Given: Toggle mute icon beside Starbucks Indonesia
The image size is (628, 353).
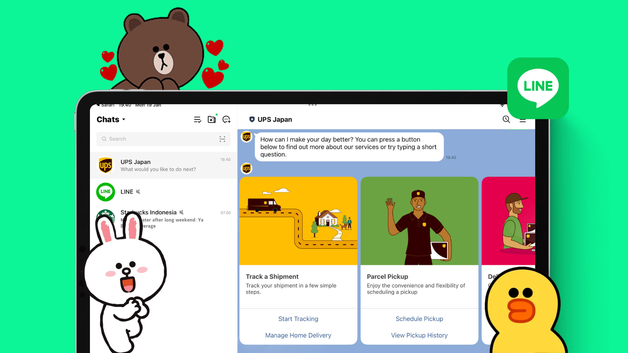Looking at the screenshot, I should [x=182, y=212].
